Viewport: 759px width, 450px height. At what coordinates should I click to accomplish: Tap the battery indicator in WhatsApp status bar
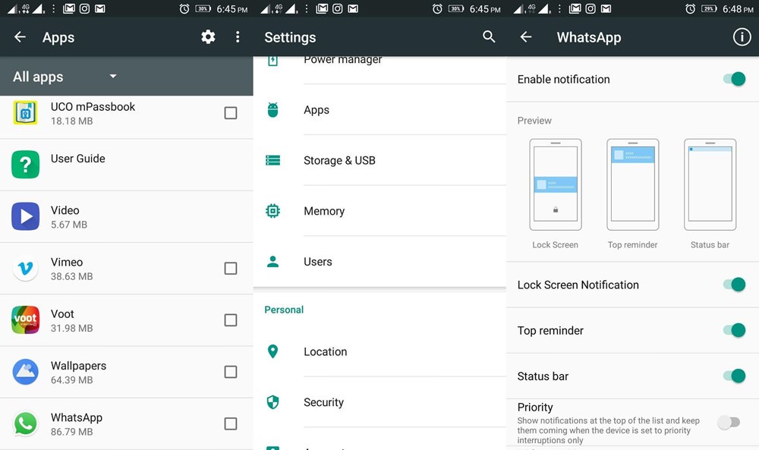coord(709,8)
